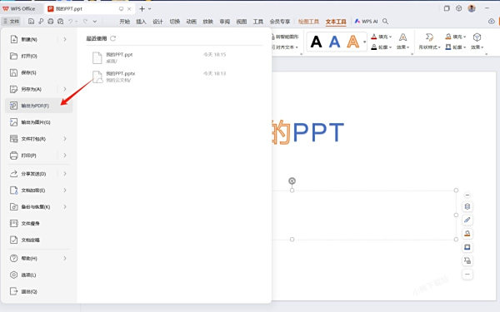The image size is (500, 312).
Task: Click the outline border icon in floating toolbar
Action: pyautogui.click(x=467, y=247)
